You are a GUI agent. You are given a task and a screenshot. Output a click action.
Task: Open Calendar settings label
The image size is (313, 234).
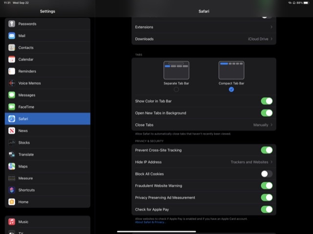coord(26,60)
